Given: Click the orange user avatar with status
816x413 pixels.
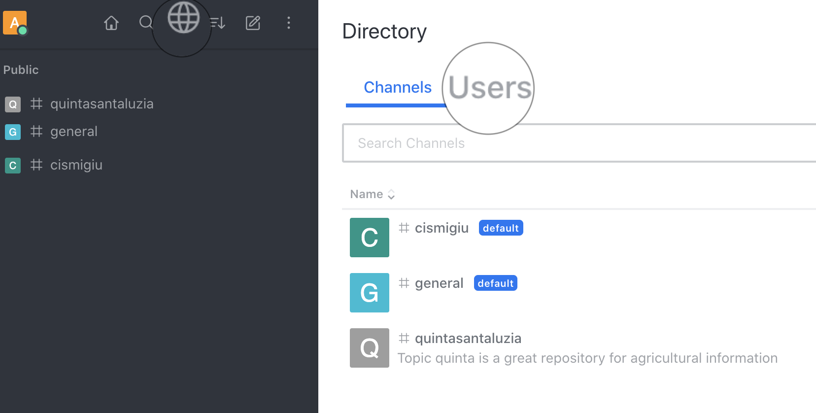Looking at the screenshot, I should 15,23.
